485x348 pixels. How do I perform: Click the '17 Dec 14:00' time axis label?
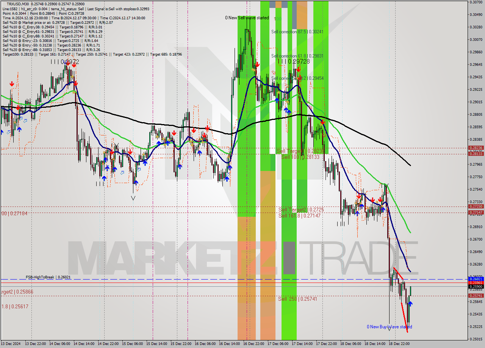[x=302, y=344]
